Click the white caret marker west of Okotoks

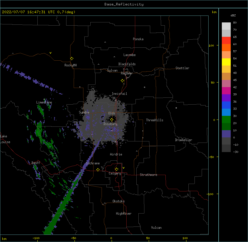(x=105, y=203)
